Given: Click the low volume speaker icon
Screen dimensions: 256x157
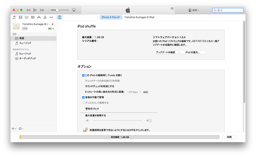Looking at the screenshot, I should coord(88,120).
